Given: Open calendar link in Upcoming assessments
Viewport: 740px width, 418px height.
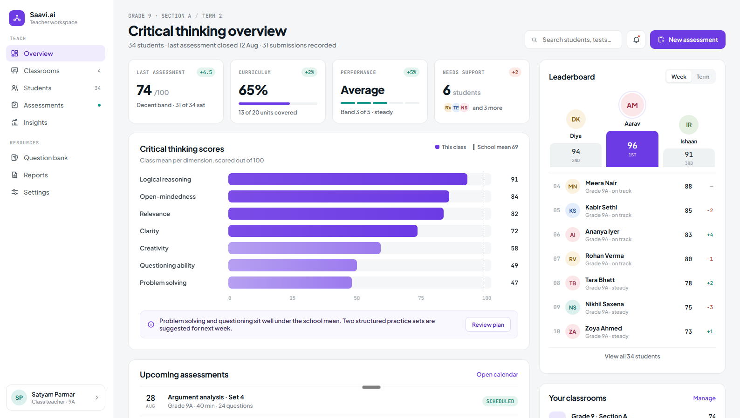Looking at the screenshot, I should 497,374.
